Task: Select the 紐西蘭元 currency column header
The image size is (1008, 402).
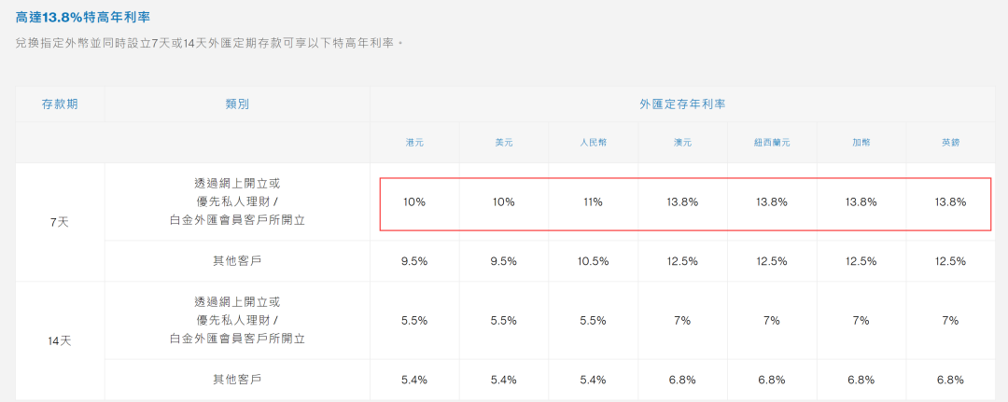Action: click(772, 143)
